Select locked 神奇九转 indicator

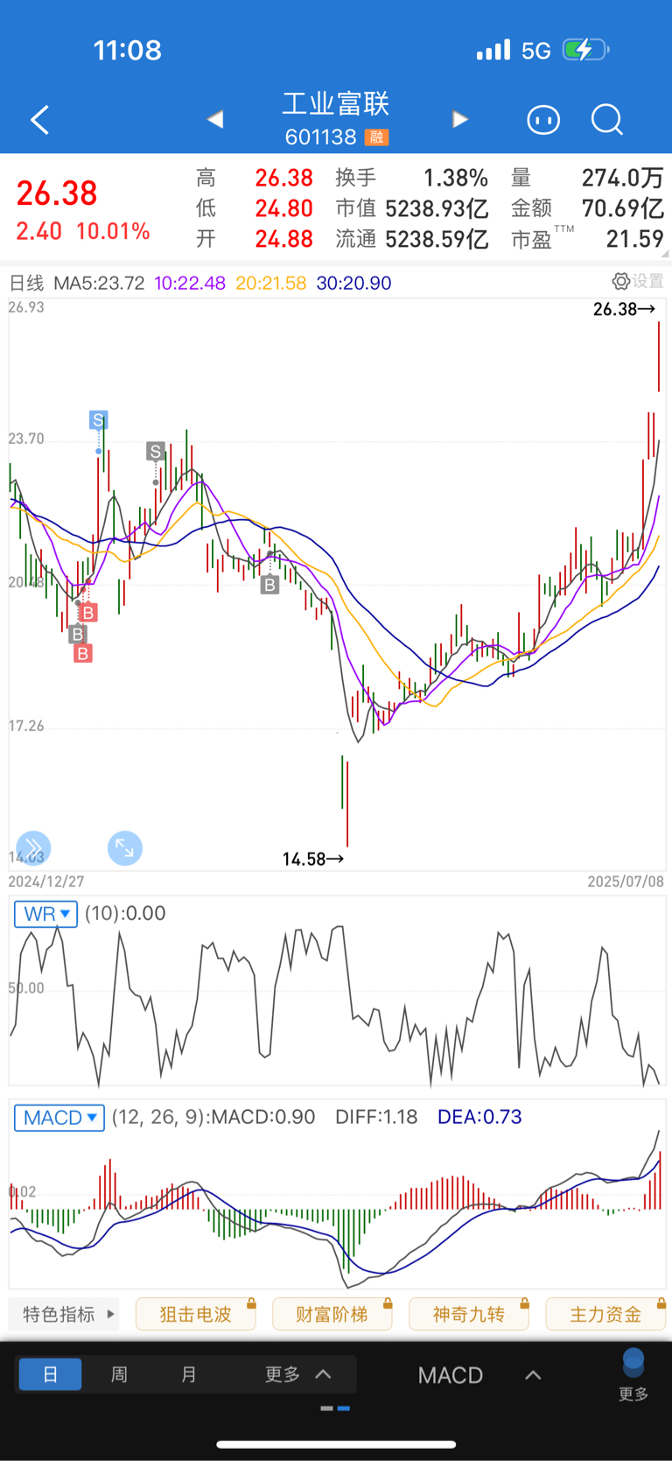coord(469,1314)
